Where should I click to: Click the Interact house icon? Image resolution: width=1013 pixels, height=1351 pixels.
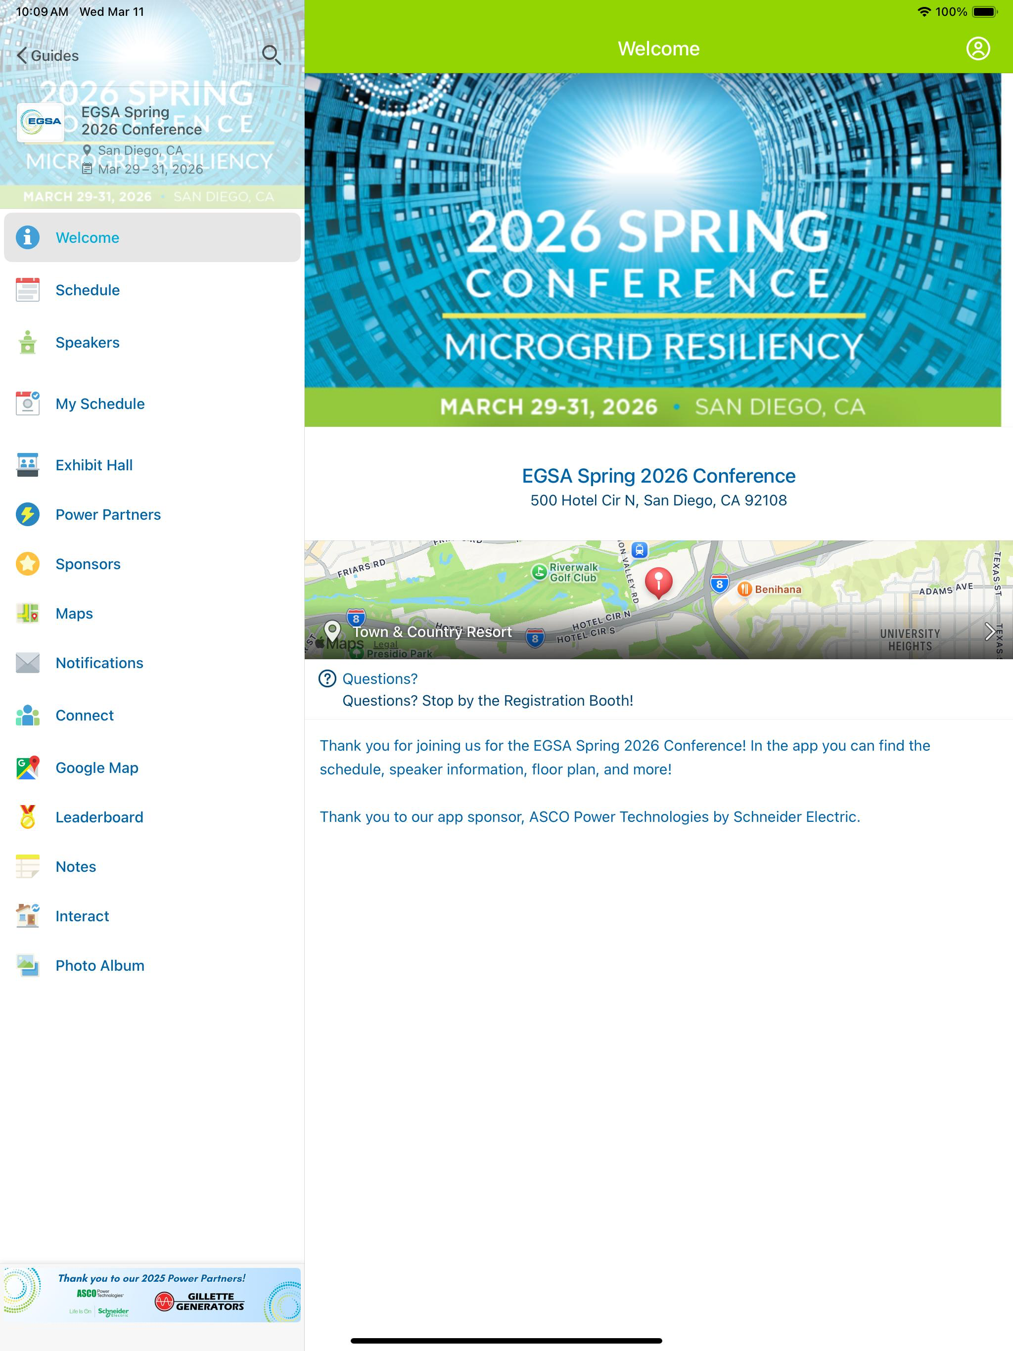coord(28,915)
